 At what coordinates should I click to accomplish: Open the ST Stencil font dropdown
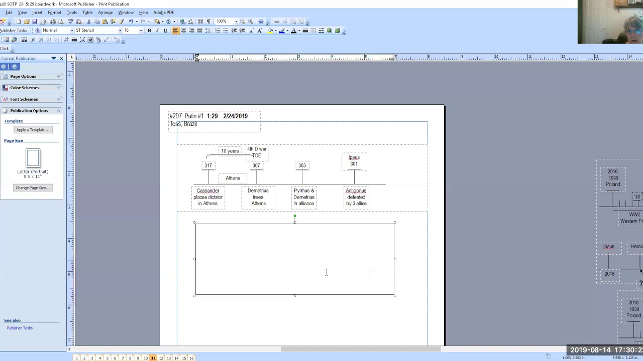pos(120,31)
